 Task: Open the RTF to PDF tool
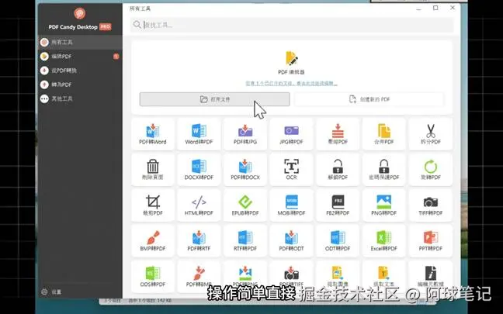(x=245, y=240)
